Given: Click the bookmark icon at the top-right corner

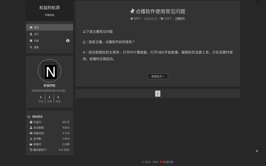Looking at the screenshot, I should 258,3.
